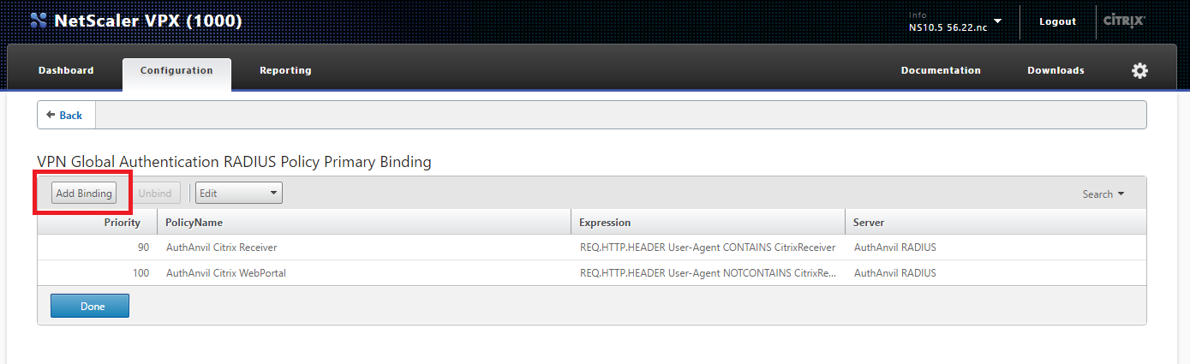Switch to the Dashboard tab
Image resolution: width=1190 pixels, height=364 pixels.
tap(66, 70)
